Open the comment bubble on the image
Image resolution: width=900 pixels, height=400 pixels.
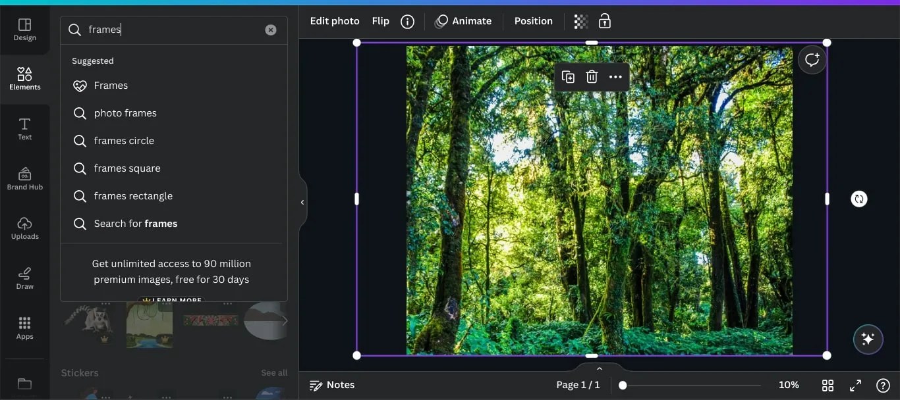812,59
